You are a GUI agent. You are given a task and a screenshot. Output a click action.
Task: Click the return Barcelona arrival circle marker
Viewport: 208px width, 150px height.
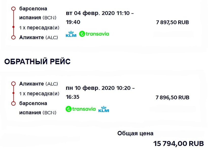tap(13, 103)
